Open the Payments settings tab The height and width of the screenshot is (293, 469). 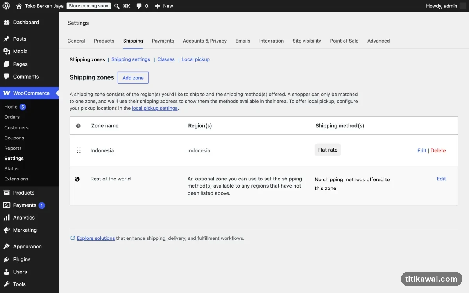163,41
